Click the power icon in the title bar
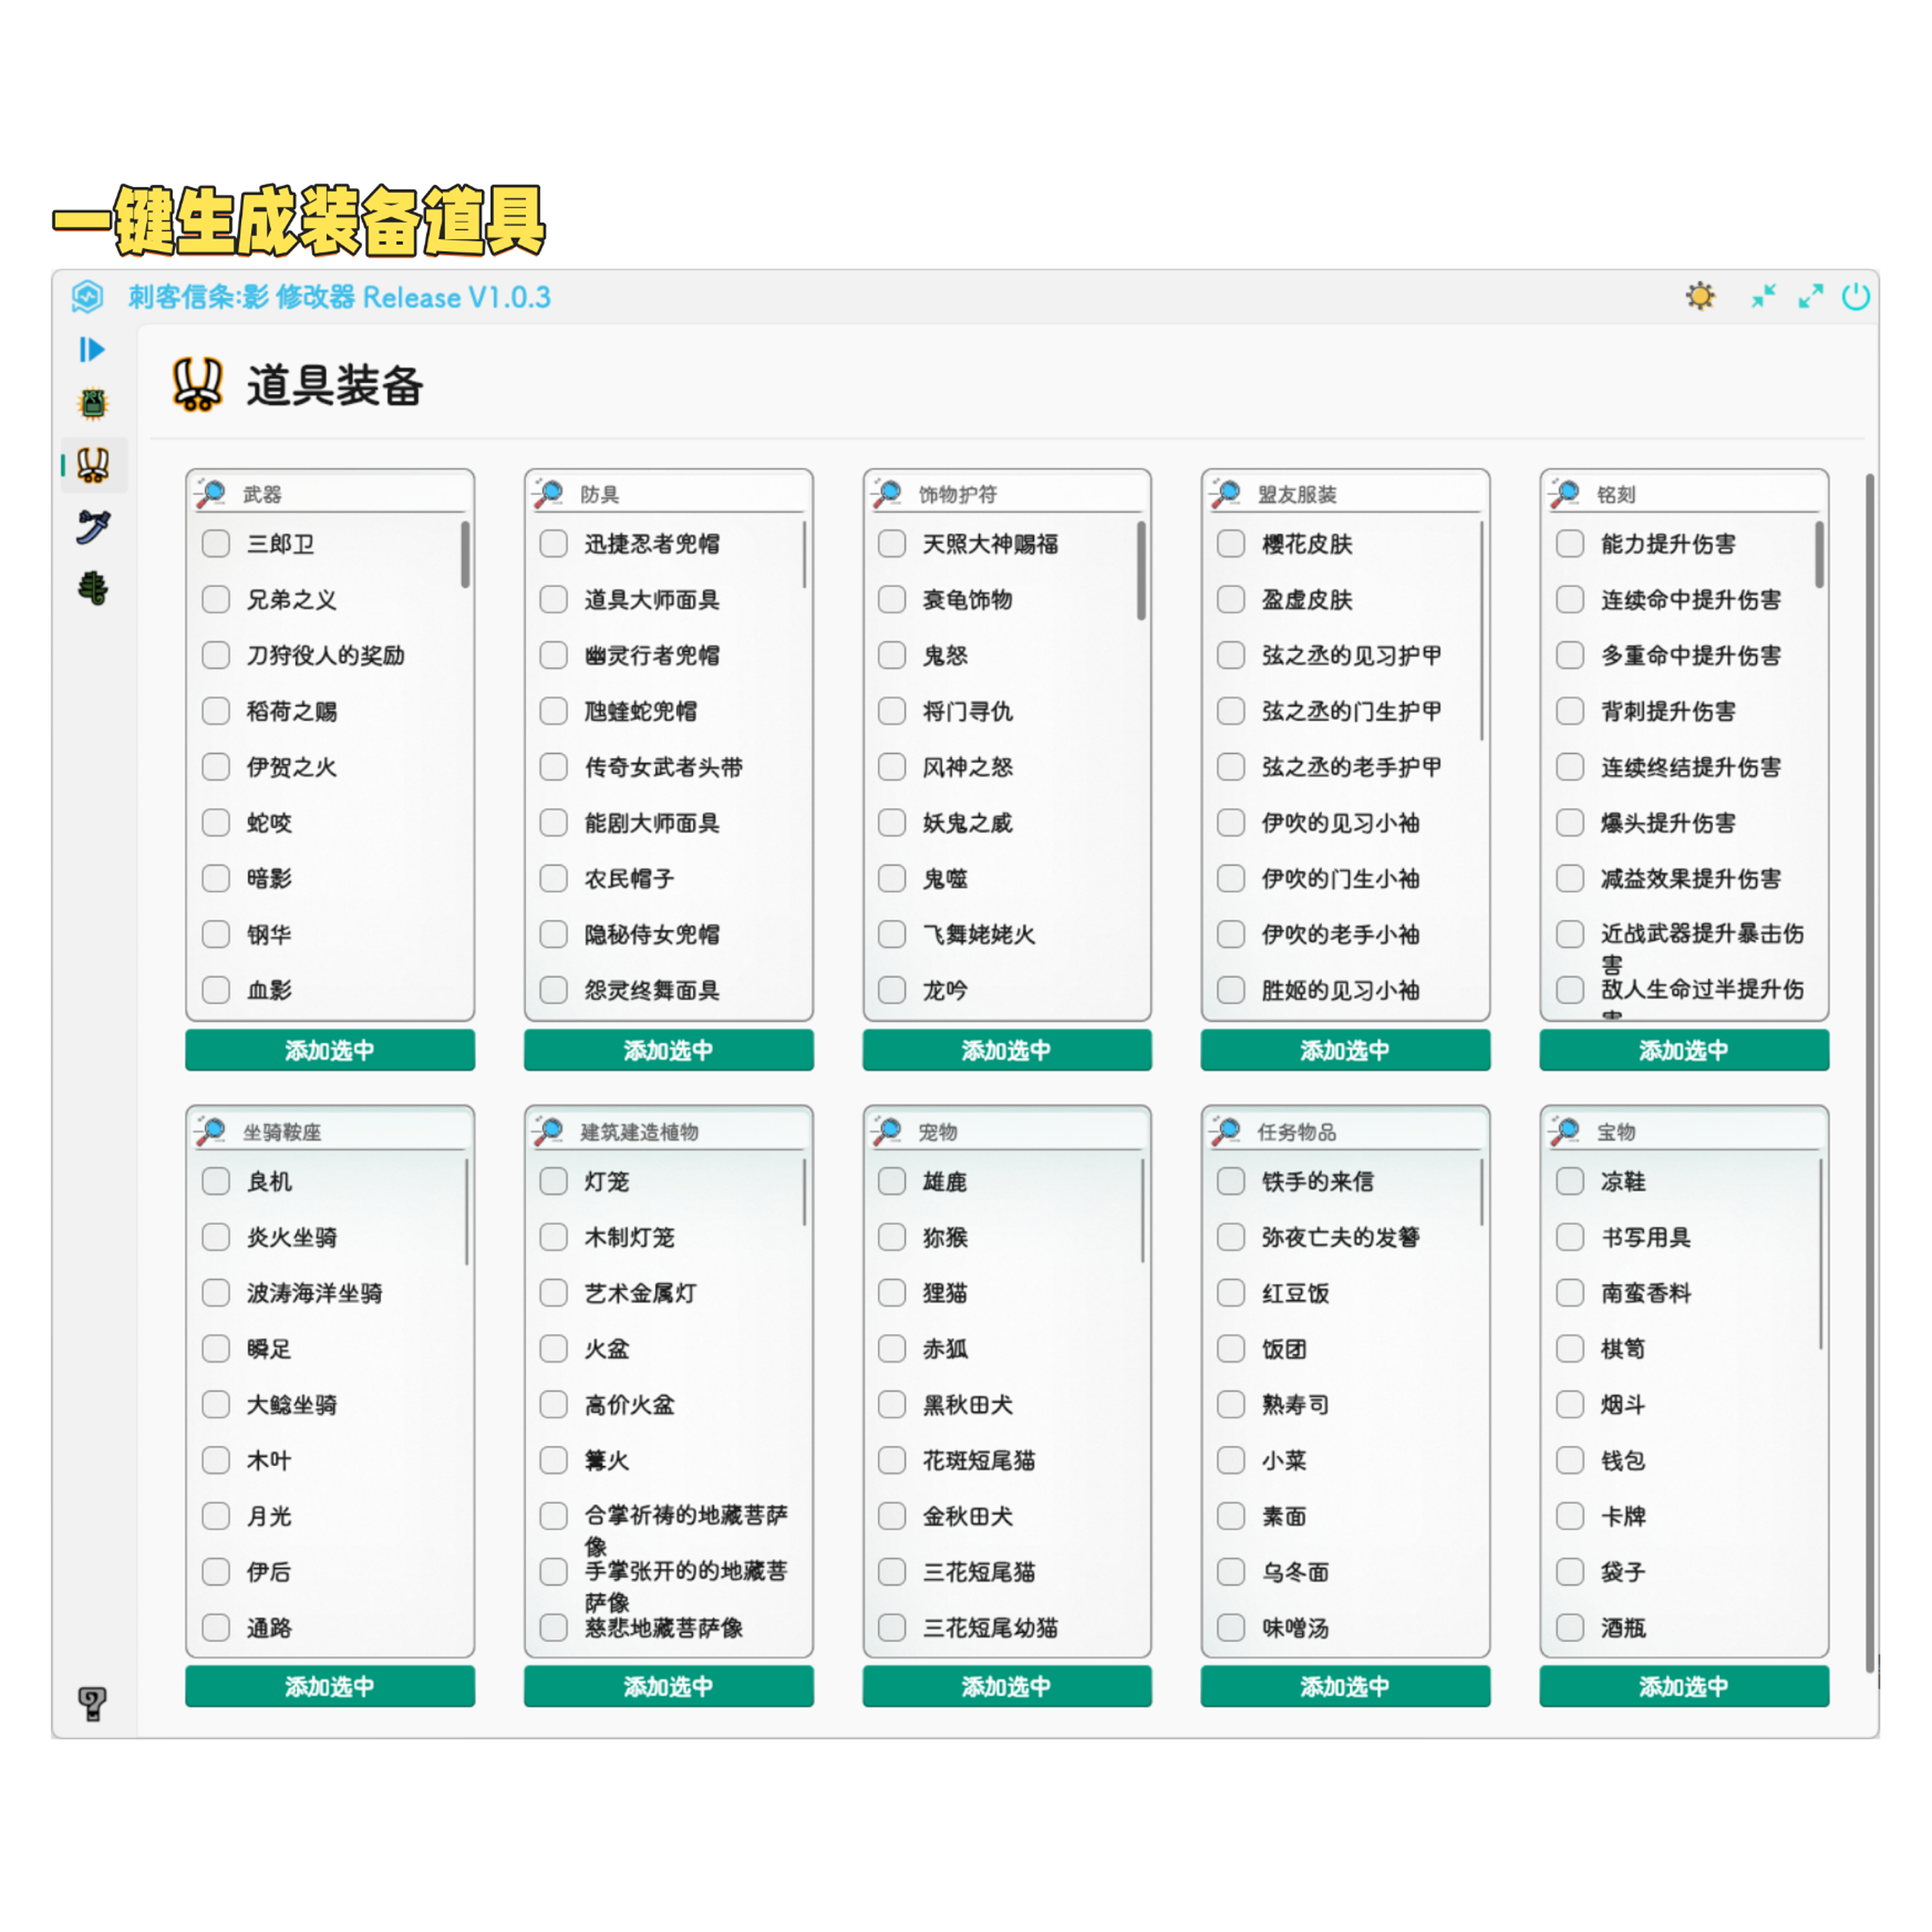 [x=1856, y=296]
